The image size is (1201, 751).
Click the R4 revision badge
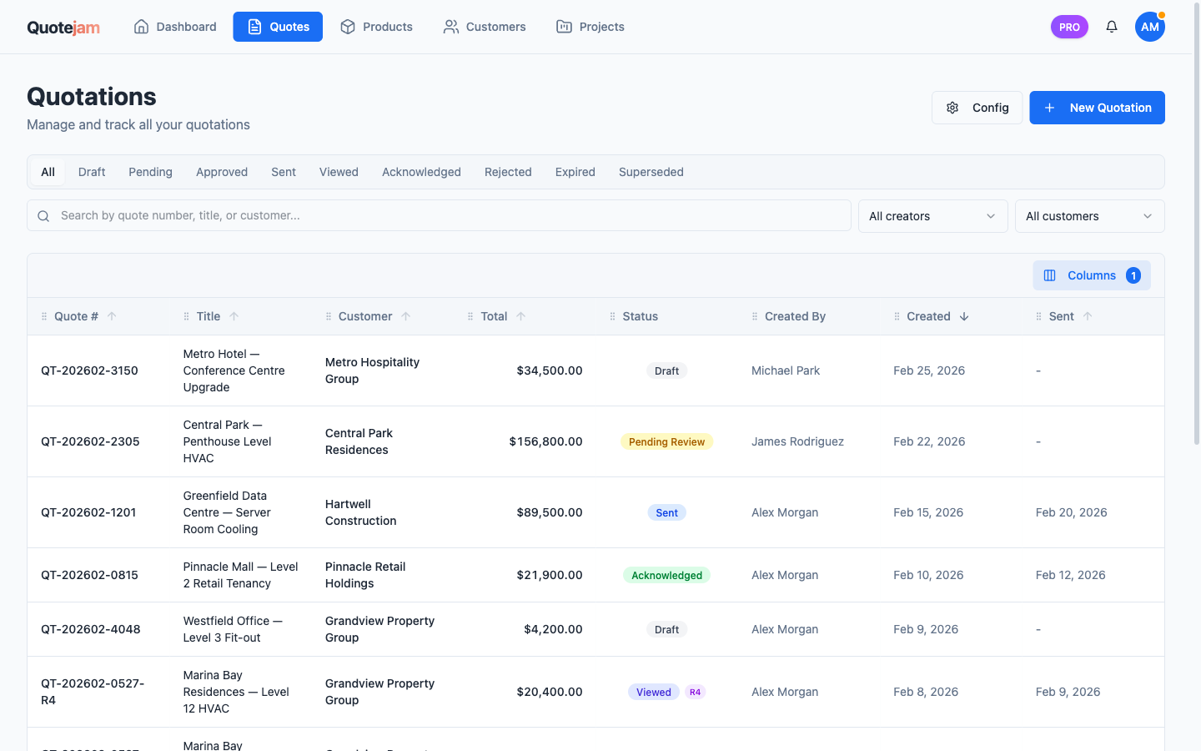tap(695, 692)
